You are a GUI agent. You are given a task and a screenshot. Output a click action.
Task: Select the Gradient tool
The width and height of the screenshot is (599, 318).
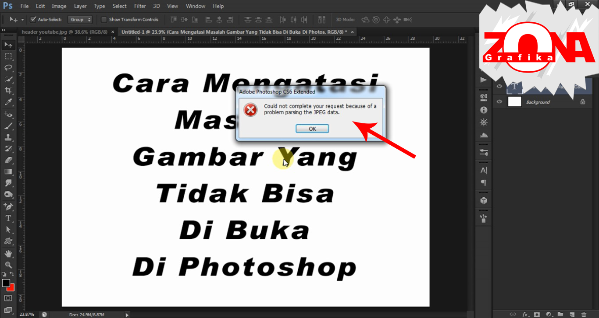[8, 171]
